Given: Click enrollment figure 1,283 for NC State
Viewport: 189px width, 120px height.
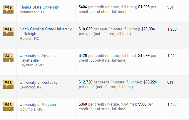Looking at the screenshot, I should (172, 29).
